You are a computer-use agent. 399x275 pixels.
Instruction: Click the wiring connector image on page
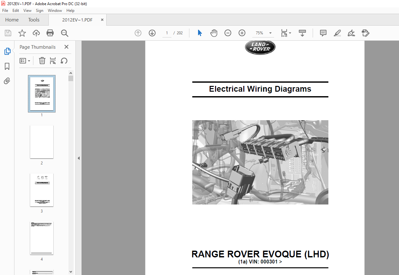[260, 162]
